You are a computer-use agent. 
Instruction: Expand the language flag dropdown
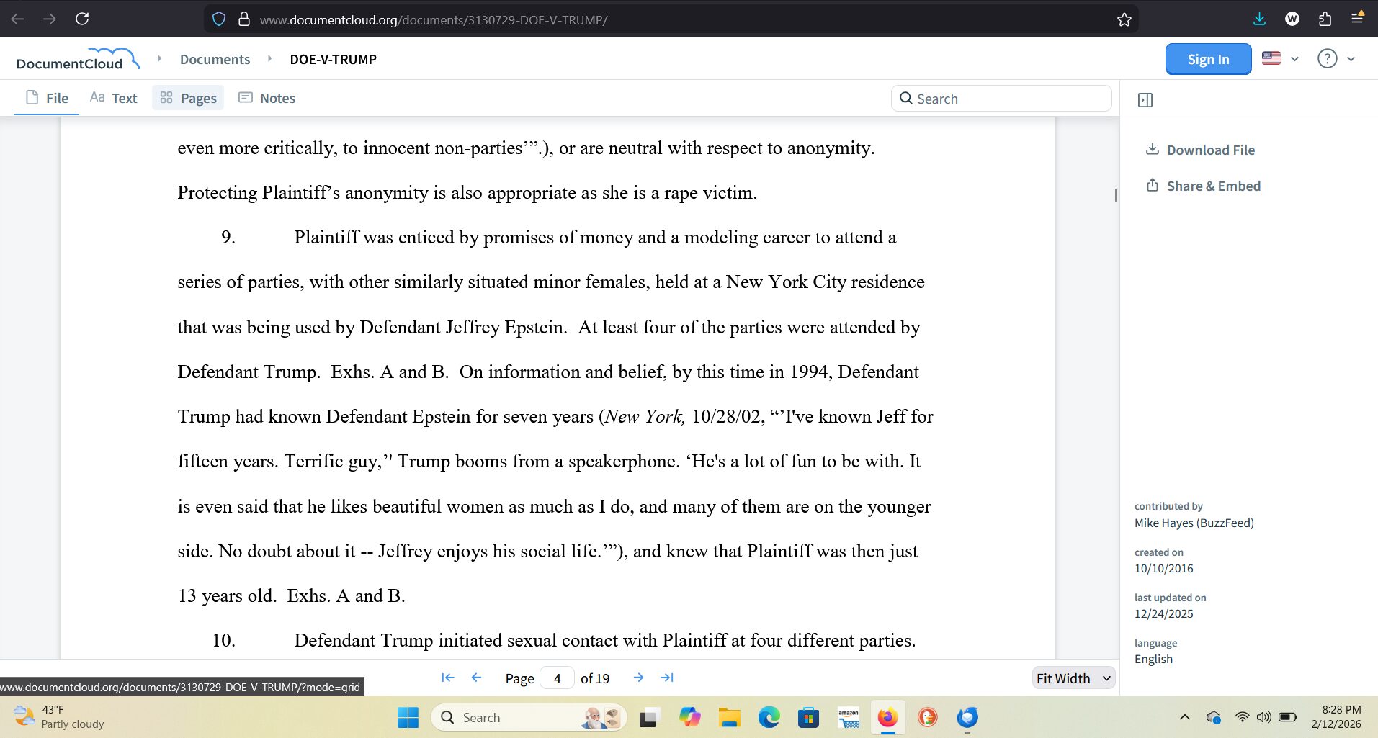tap(1281, 59)
